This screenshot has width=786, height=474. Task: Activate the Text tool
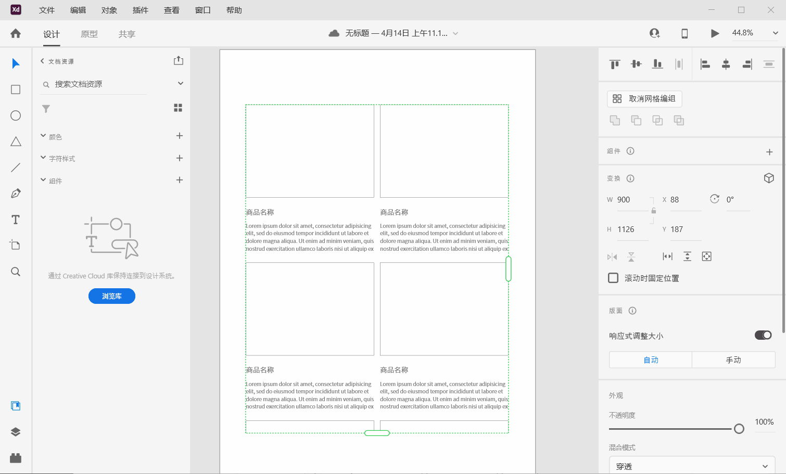(x=15, y=219)
